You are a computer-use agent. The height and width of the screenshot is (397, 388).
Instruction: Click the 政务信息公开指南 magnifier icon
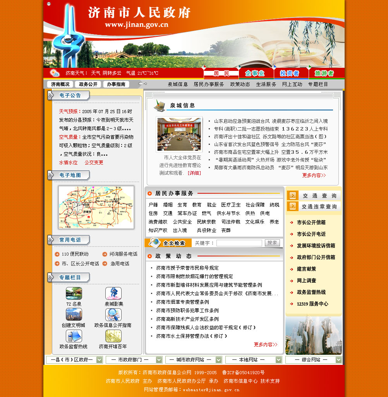(113, 315)
